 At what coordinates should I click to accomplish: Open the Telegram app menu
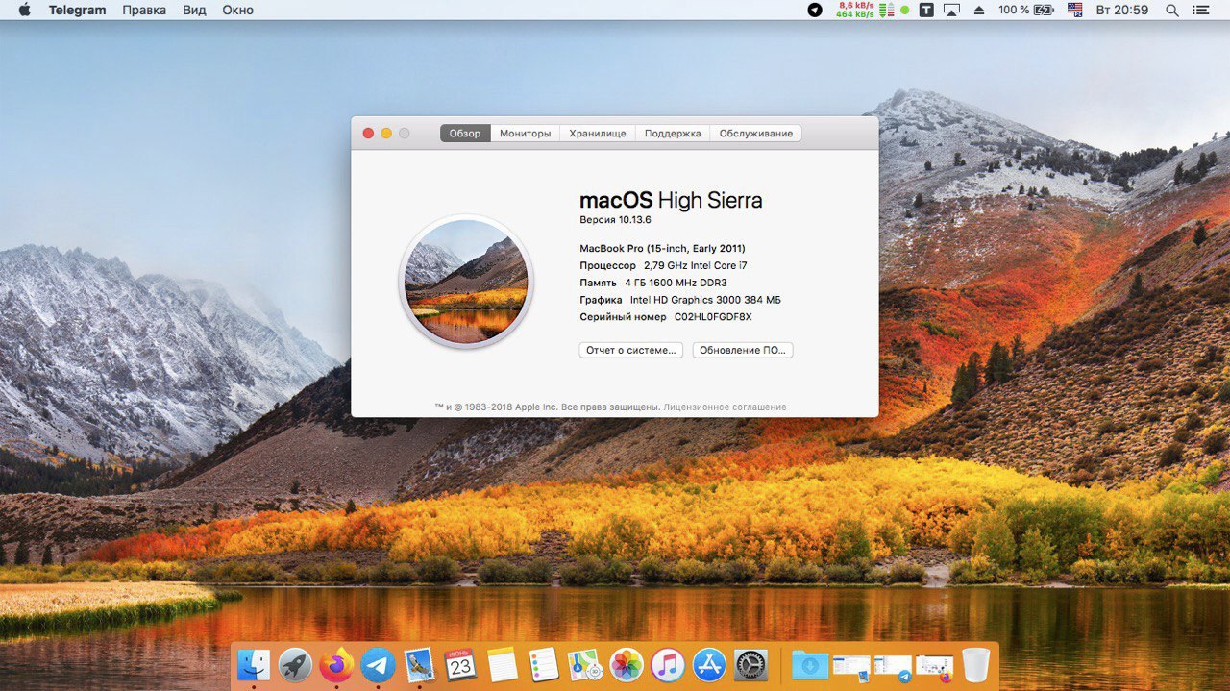point(79,10)
